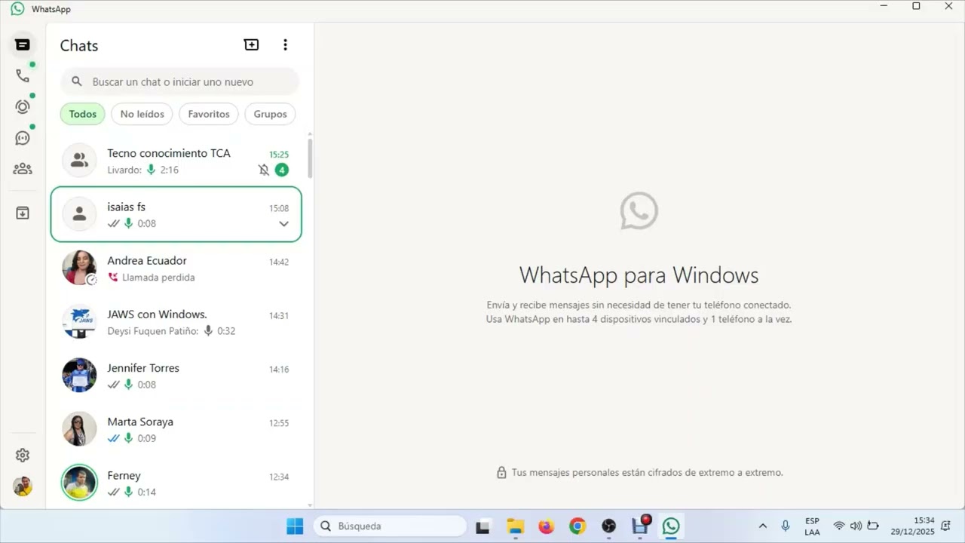The image size is (965, 543).
Task: Open the ESP LAA language switcher
Action: click(812, 526)
